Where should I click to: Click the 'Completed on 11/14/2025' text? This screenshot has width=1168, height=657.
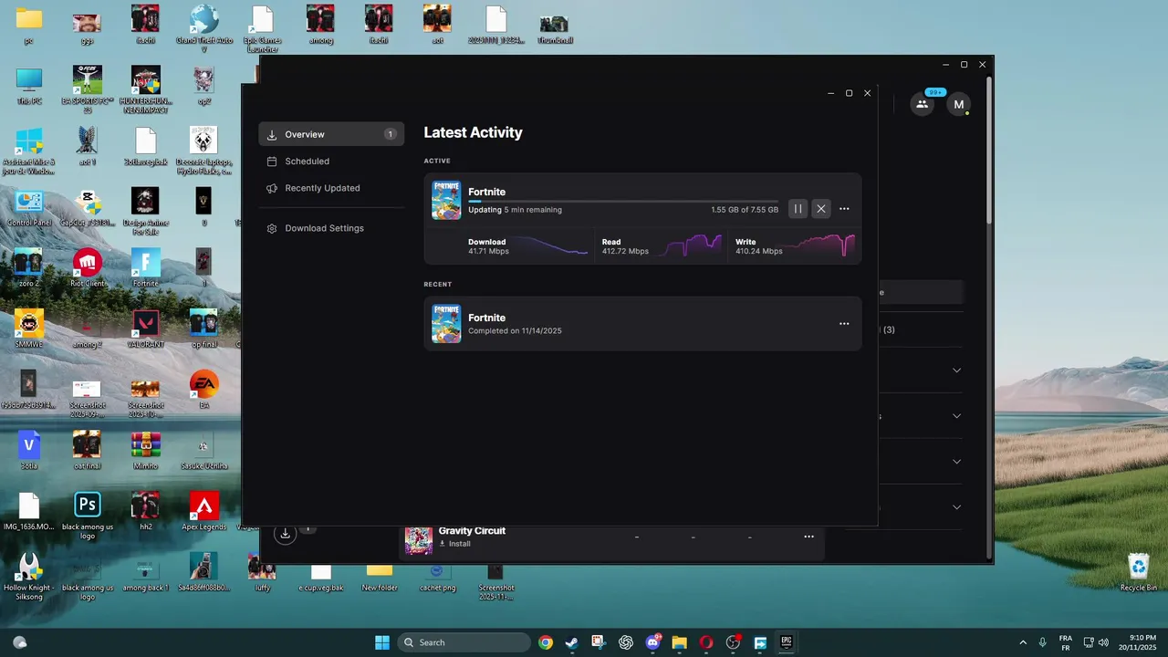pos(515,330)
